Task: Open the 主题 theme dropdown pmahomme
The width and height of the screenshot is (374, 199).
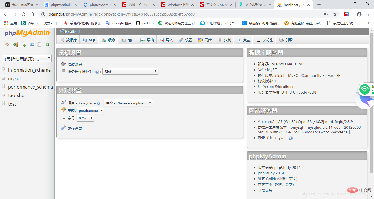Action: [x=90, y=110]
